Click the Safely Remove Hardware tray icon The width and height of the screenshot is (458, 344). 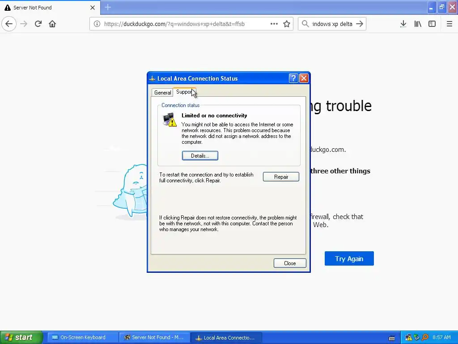pyautogui.click(x=417, y=338)
